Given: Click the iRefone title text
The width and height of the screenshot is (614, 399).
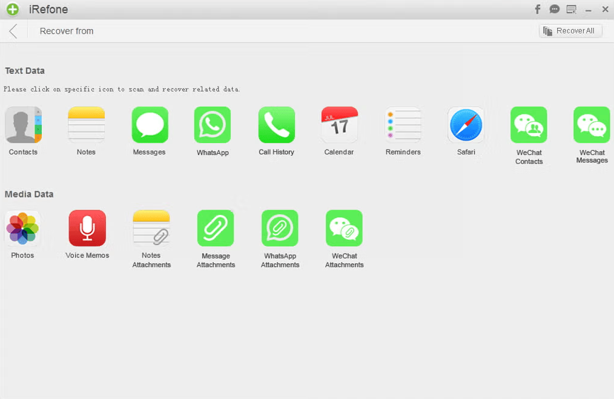Looking at the screenshot, I should [x=48, y=10].
